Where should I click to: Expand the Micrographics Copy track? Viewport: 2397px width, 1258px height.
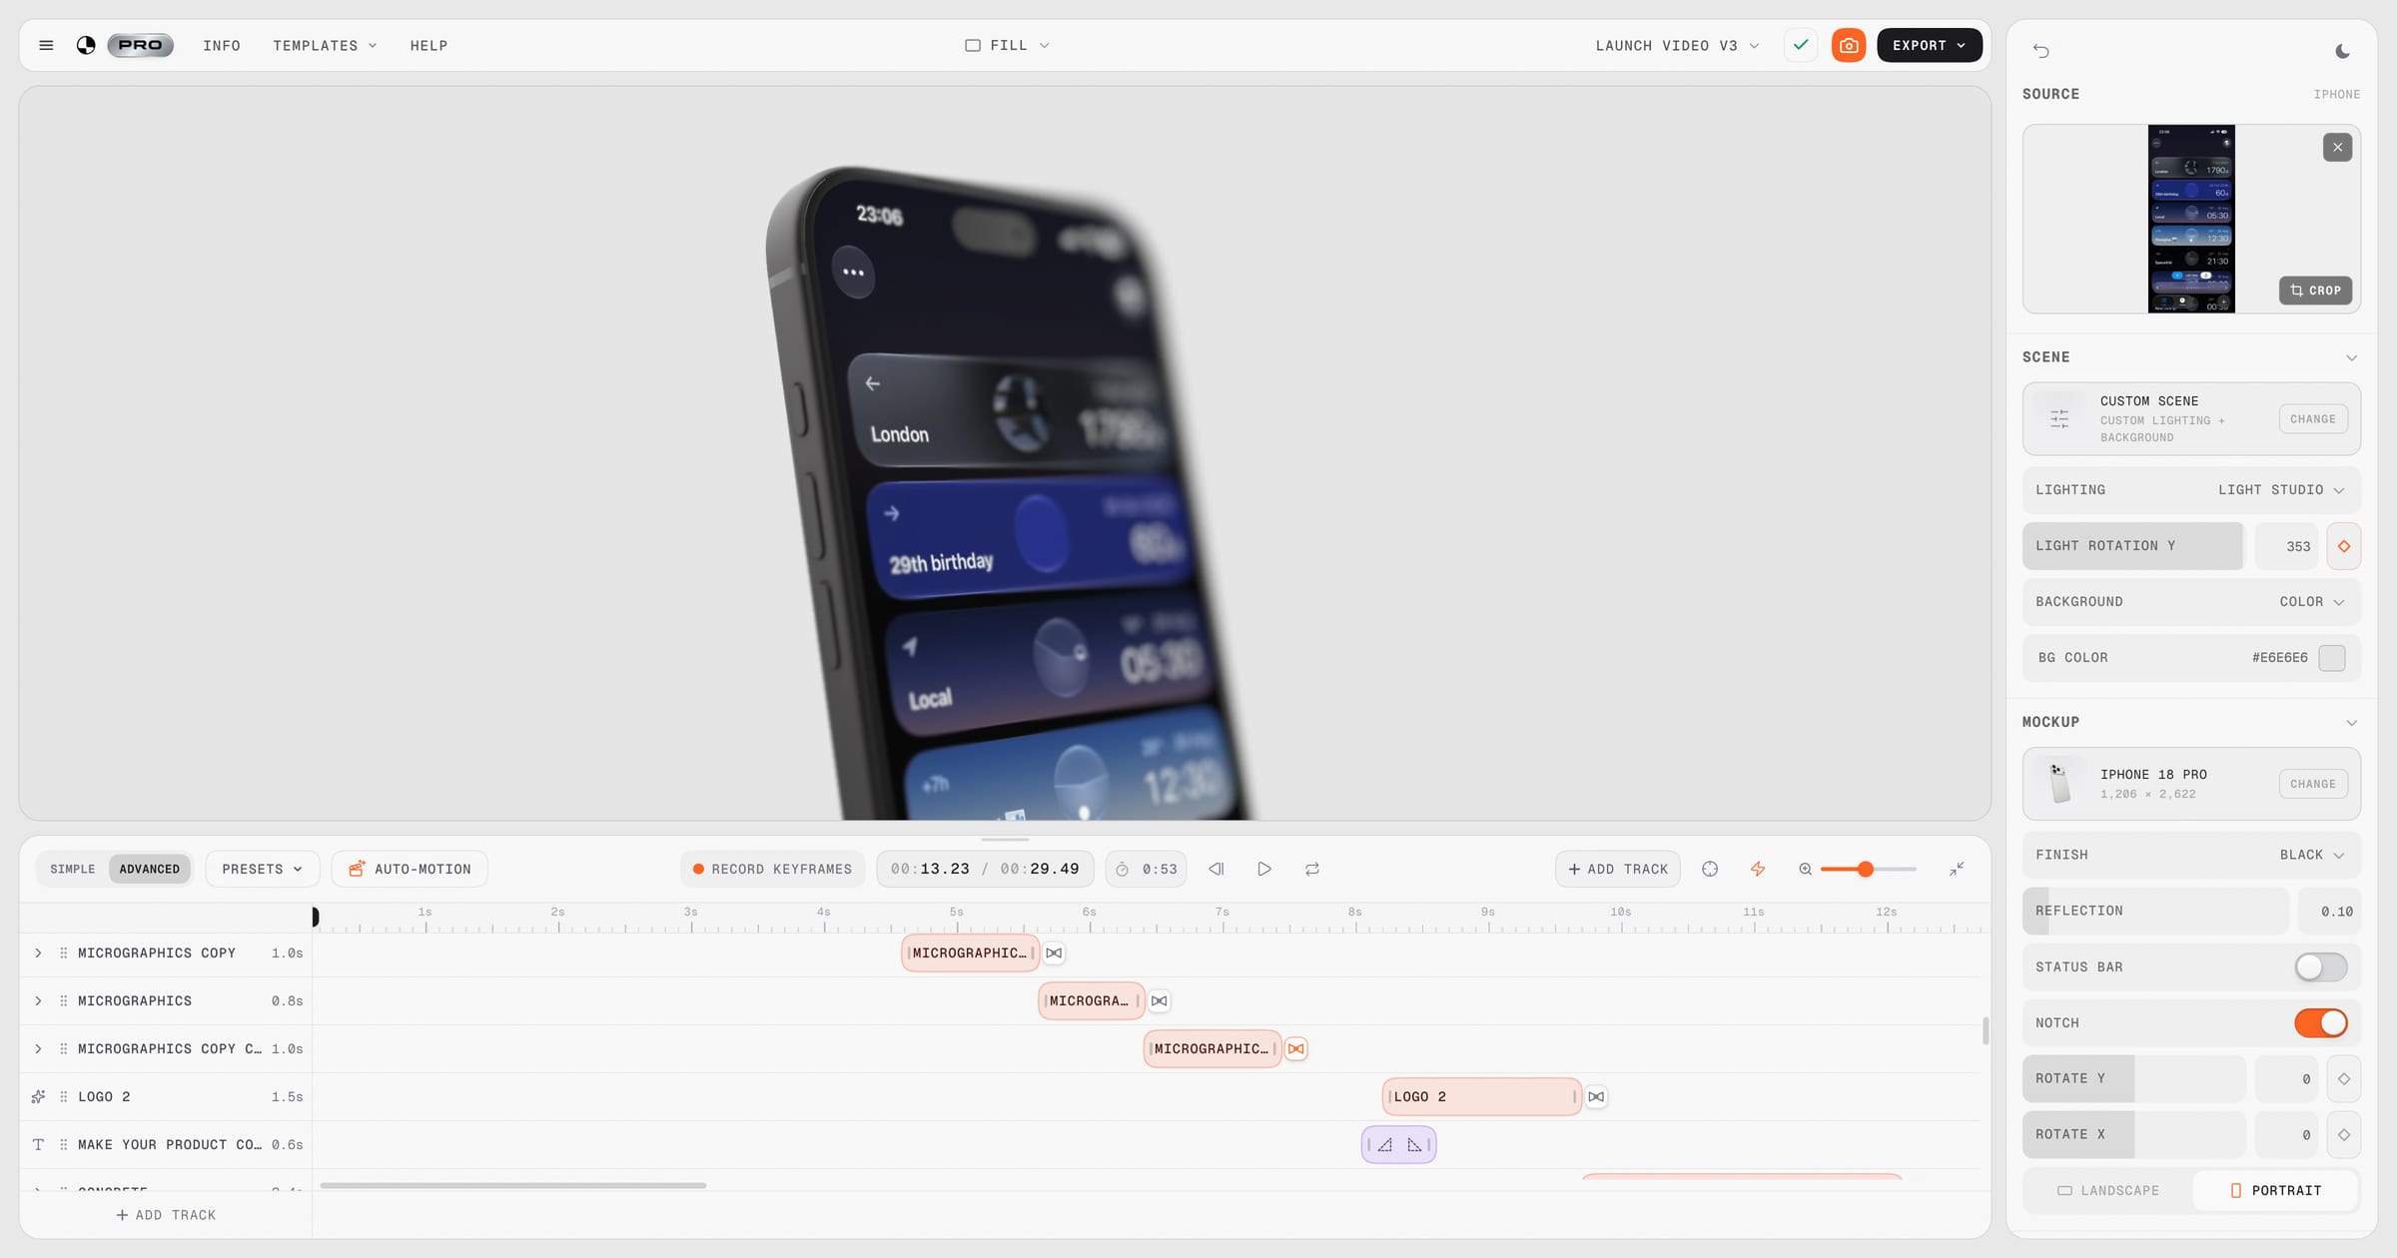(38, 953)
